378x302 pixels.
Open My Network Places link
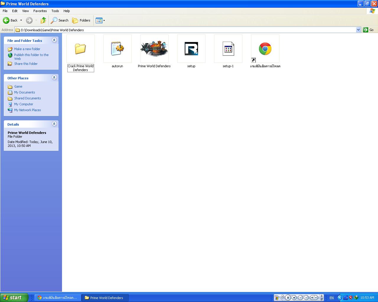(27, 110)
